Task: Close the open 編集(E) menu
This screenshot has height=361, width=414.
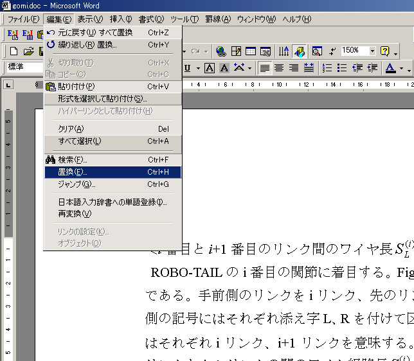Action: [59, 19]
